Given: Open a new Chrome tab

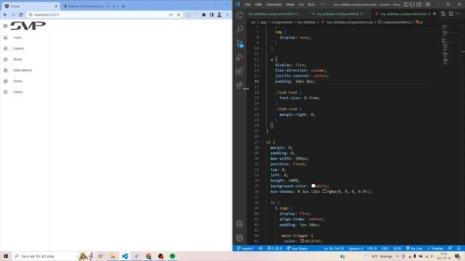Looking at the screenshot, I should (123, 6).
